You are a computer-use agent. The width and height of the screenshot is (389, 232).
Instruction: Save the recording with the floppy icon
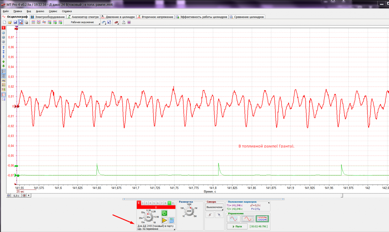[15, 22]
